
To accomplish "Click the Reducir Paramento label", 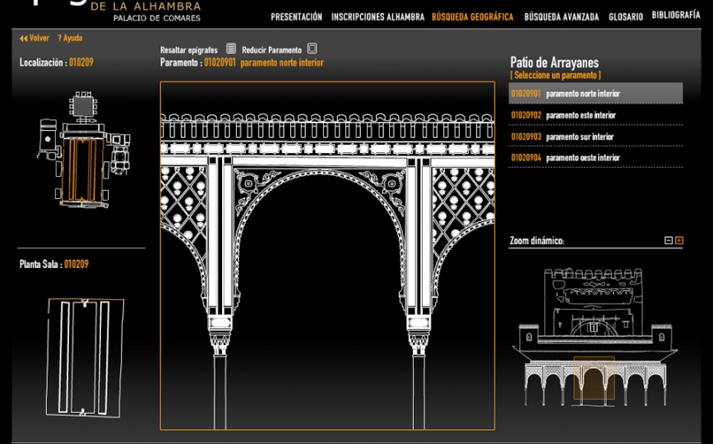I will point(271,50).
